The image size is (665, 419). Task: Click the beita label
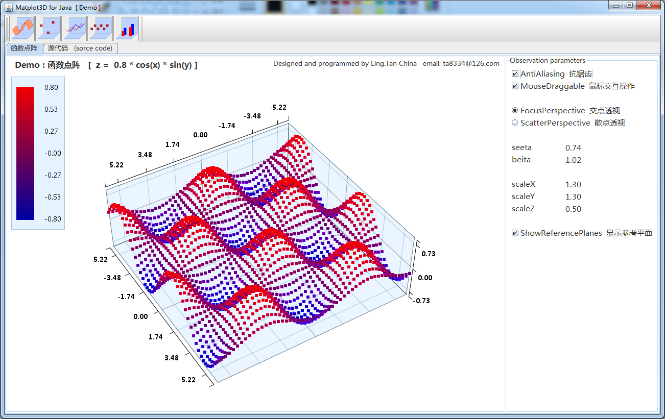click(521, 160)
